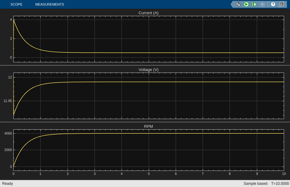The image size is (290, 187).
Task: Click the Sample based status label
Action: [255, 184]
